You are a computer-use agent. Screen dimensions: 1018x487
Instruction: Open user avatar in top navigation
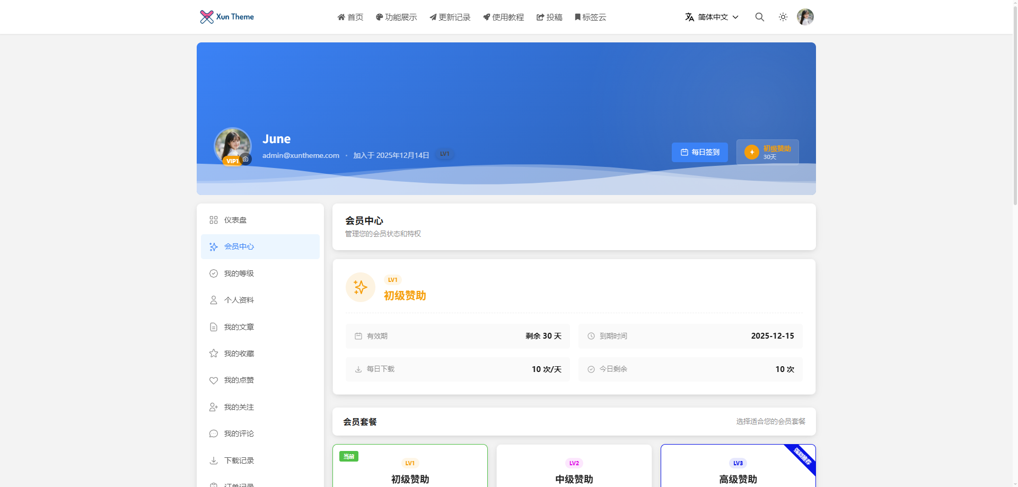coord(805,17)
